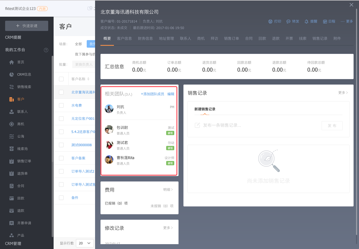Open the schedule (日程) calendar icon
This screenshot has width=359, height=249.
pyautogui.click(x=325, y=22)
